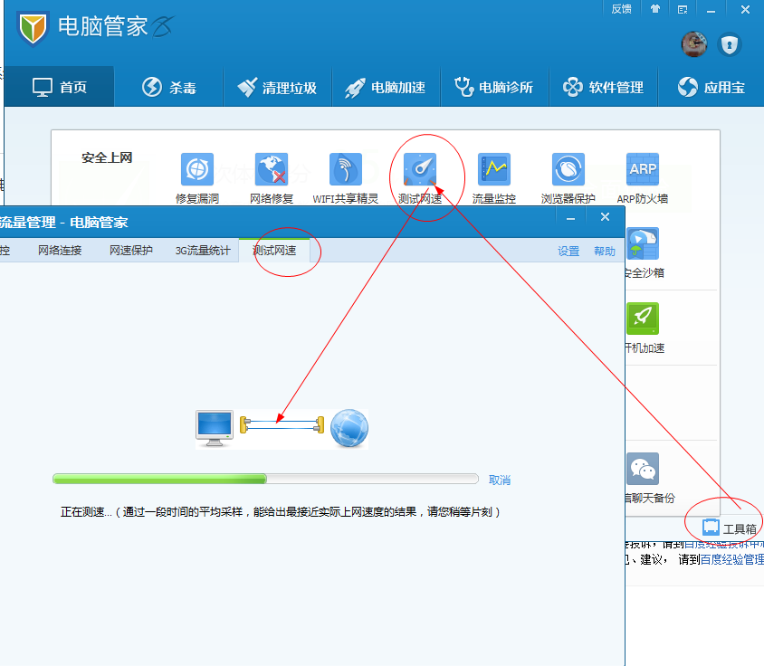This screenshot has width=764, height=666.
Task: Open 测试网速 speed test icon
Action: click(x=419, y=170)
